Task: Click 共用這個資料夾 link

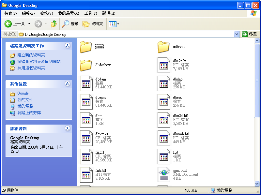Action: [31, 68]
